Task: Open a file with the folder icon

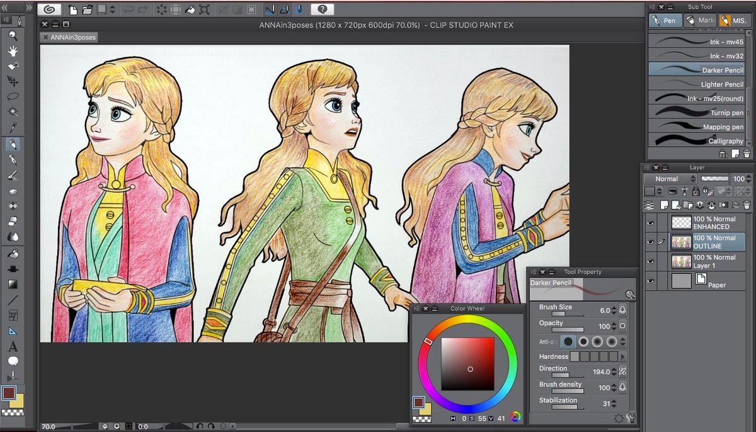Action: tap(87, 9)
